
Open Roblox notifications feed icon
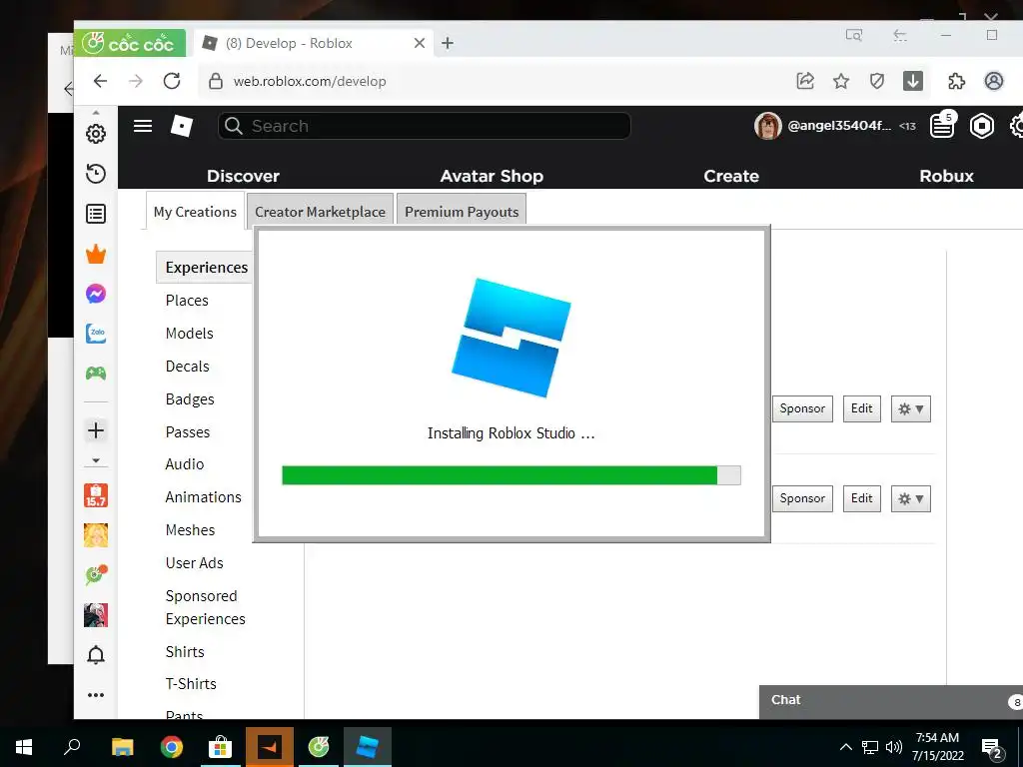(942, 125)
